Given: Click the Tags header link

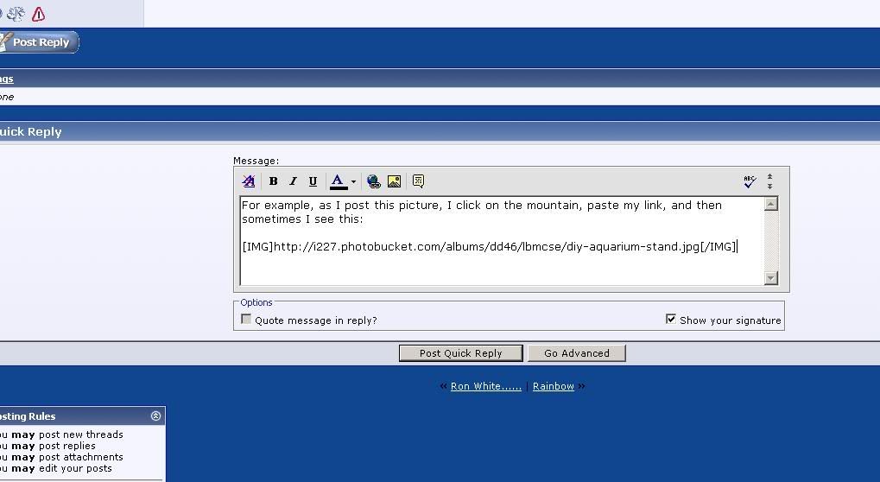Looking at the screenshot, I should tap(6, 79).
